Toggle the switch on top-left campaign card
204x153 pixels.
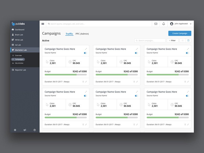(85, 53)
